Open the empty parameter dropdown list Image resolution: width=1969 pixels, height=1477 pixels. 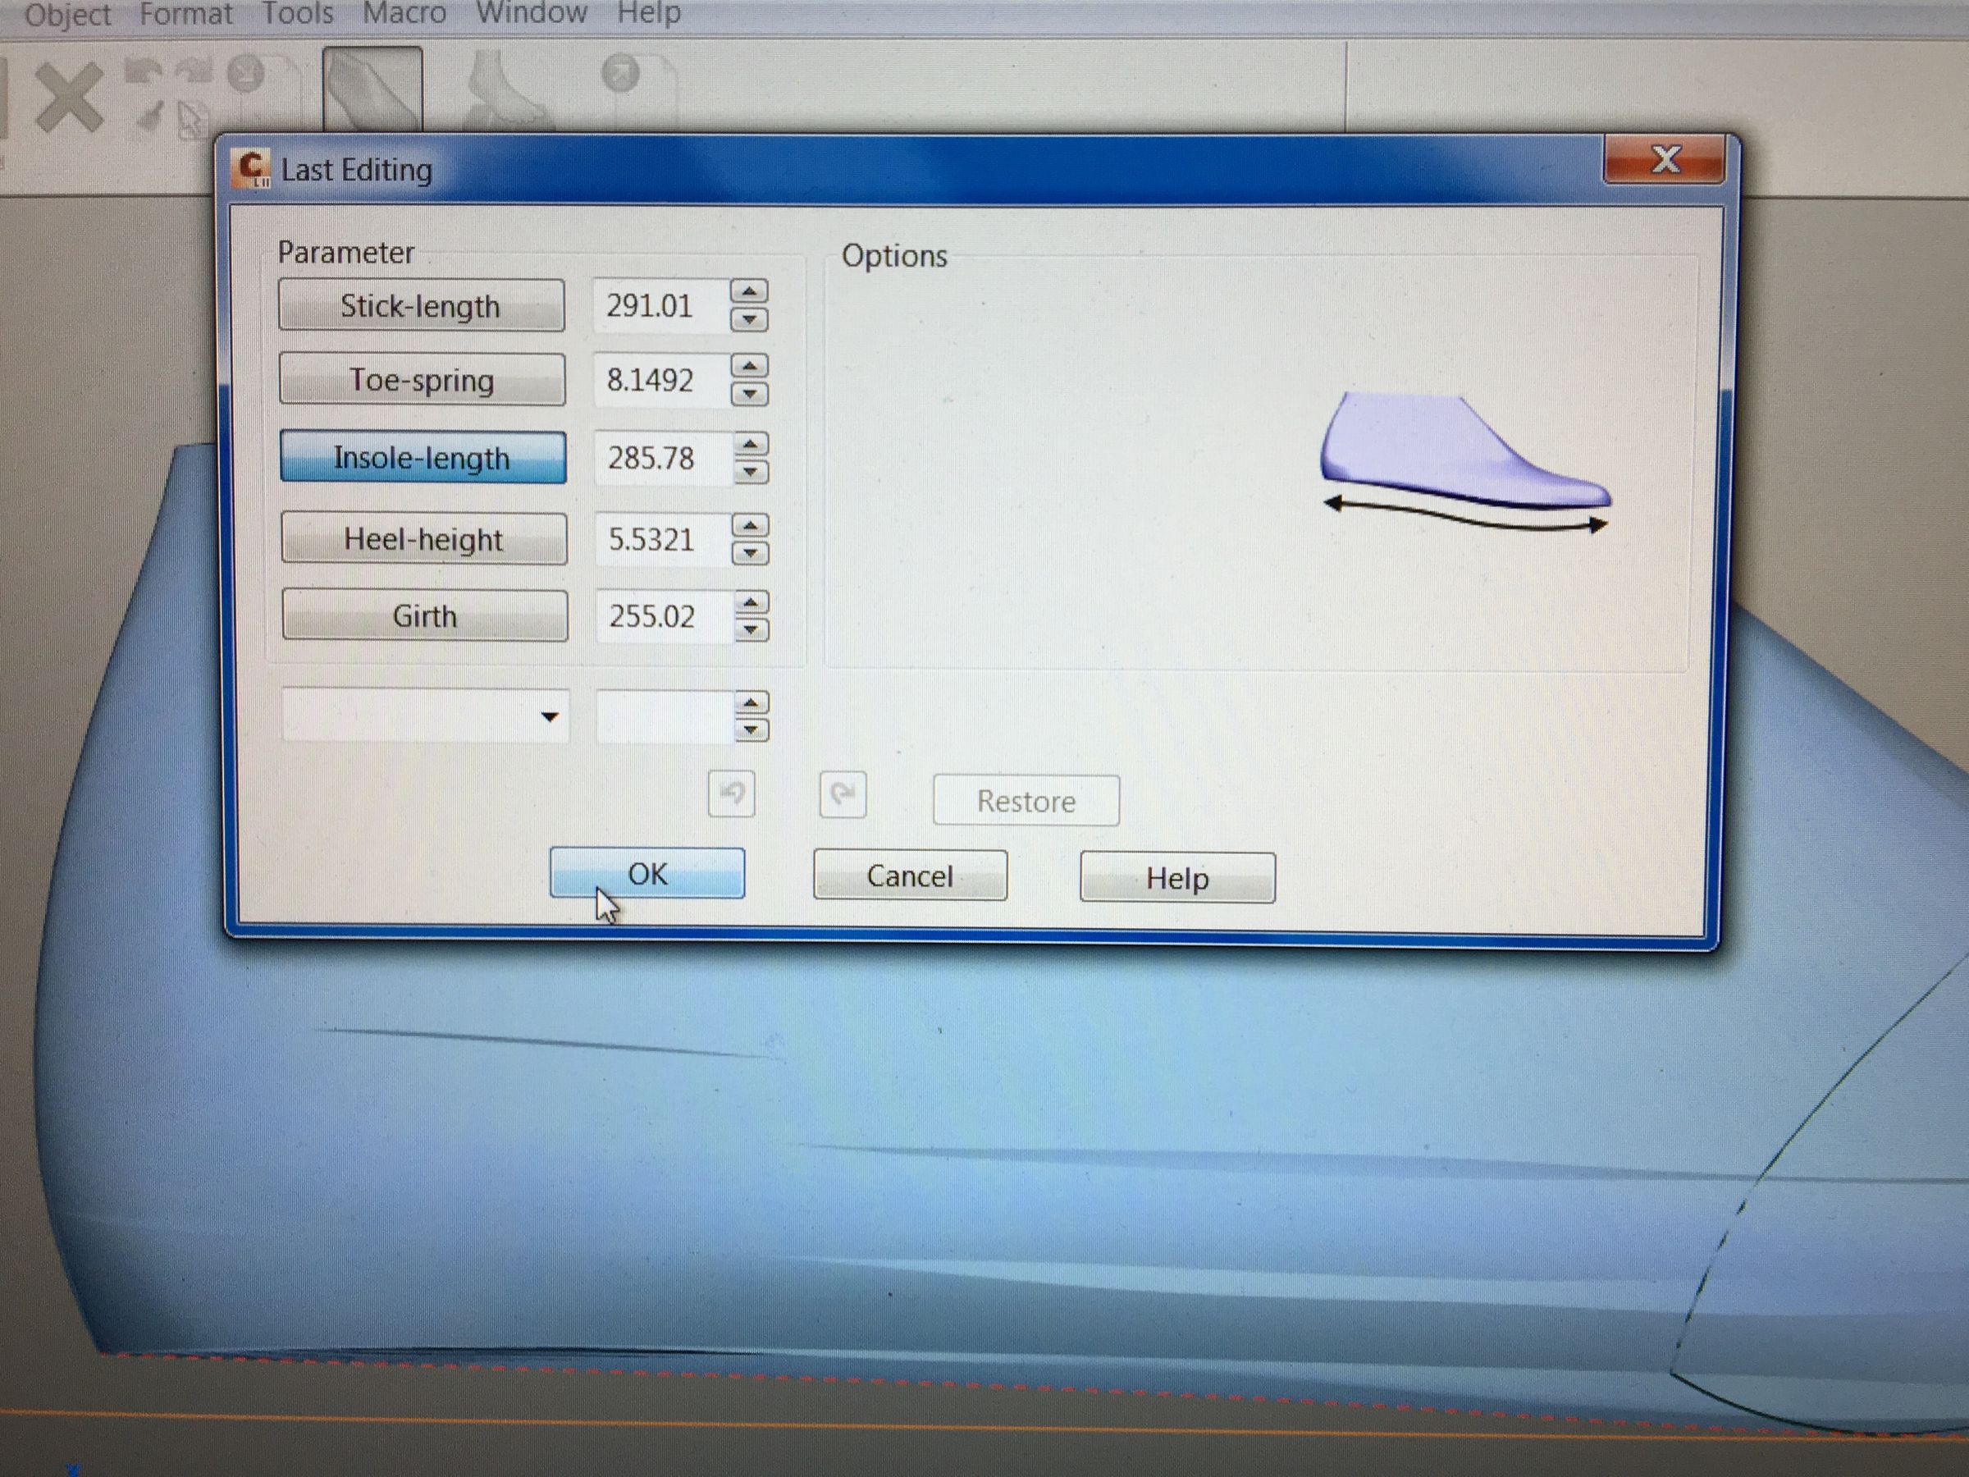549,716
